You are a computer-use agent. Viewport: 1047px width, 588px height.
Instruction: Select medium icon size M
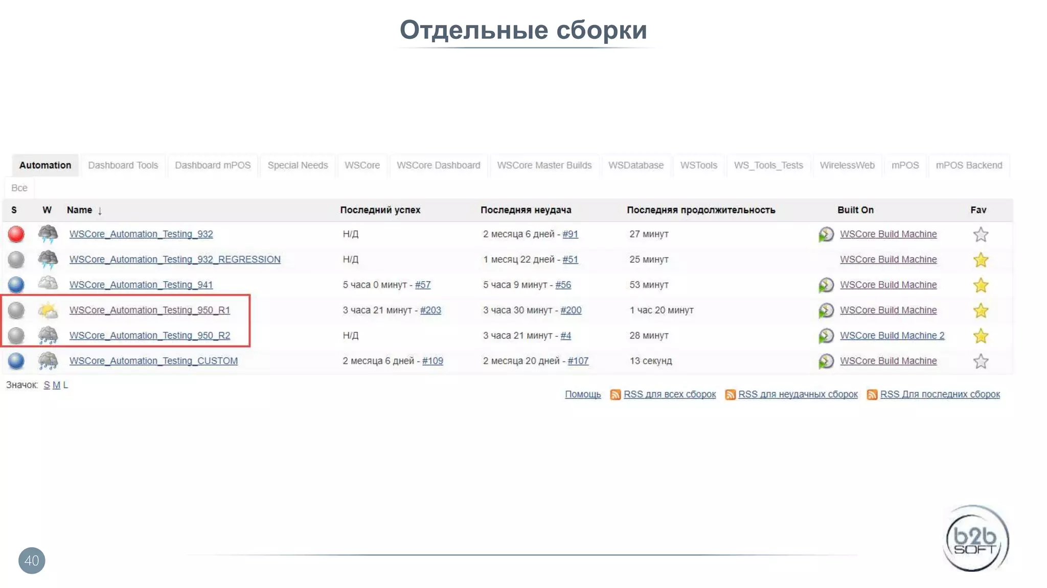[x=56, y=385]
